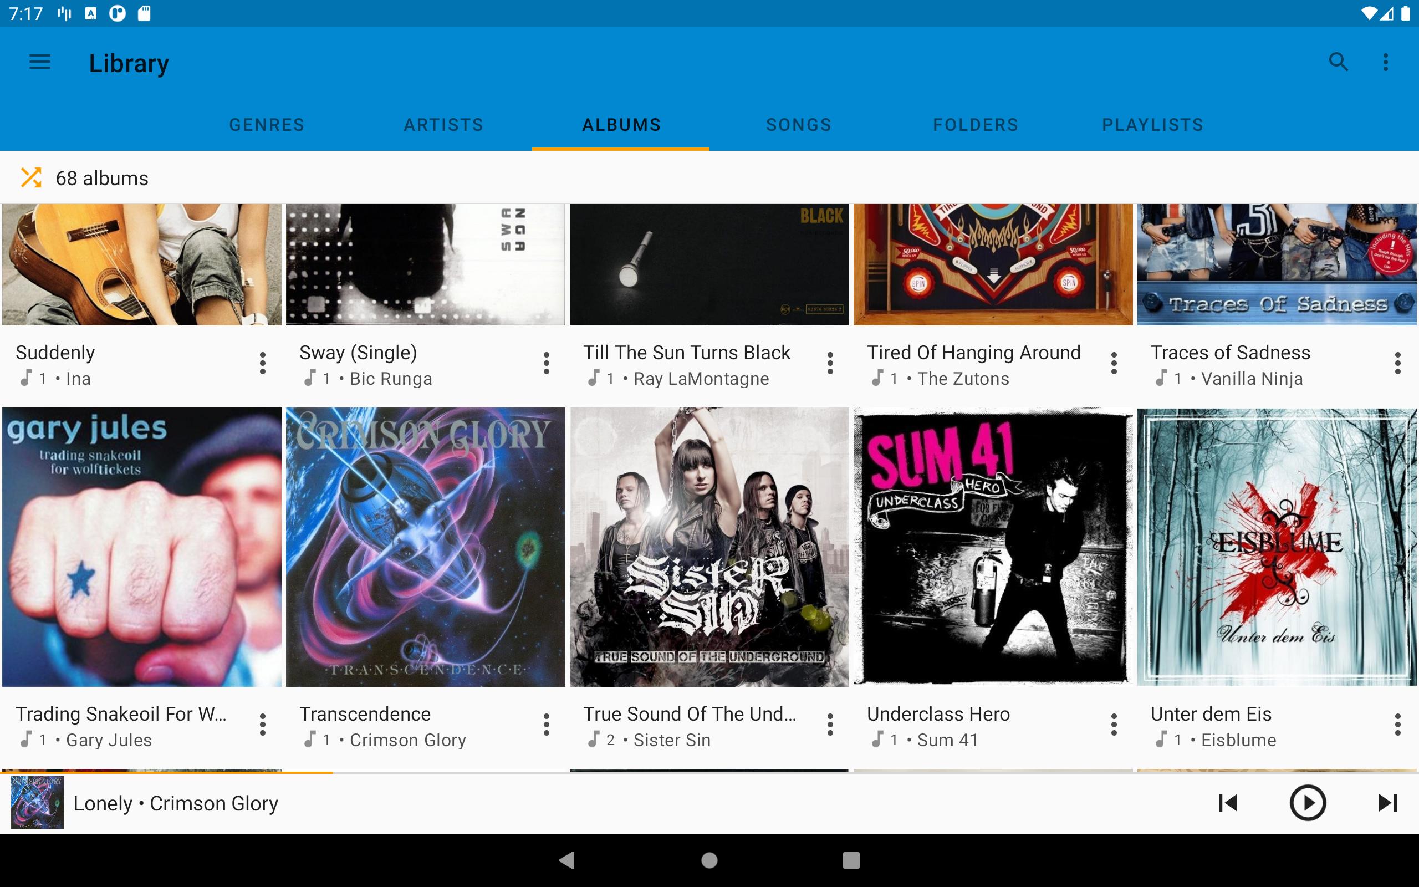Open the three-dot overflow menu
The height and width of the screenshot is (887, 1419).
(1385, 62)
